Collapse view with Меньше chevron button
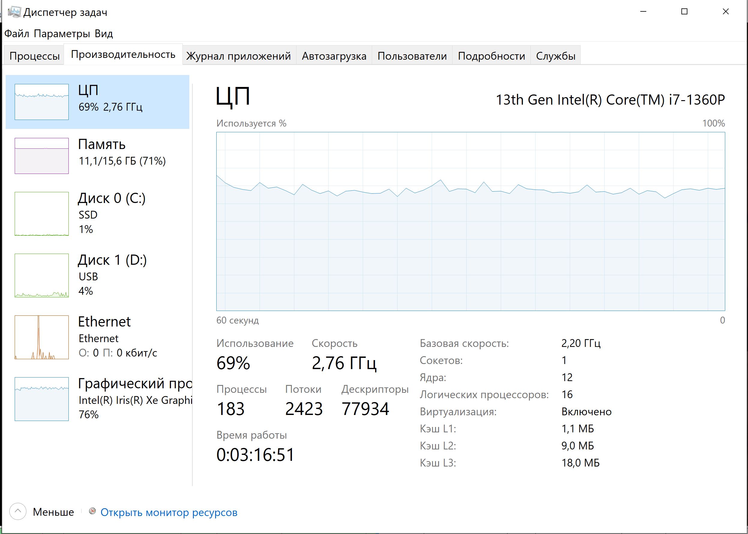748x534 pixels. [18, 511]
